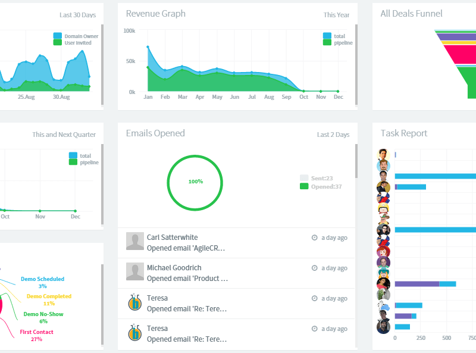Viewport: 476px width, 353px height.
Task: Open the Carl Satterwhite contact link
Action: (172, 237)
